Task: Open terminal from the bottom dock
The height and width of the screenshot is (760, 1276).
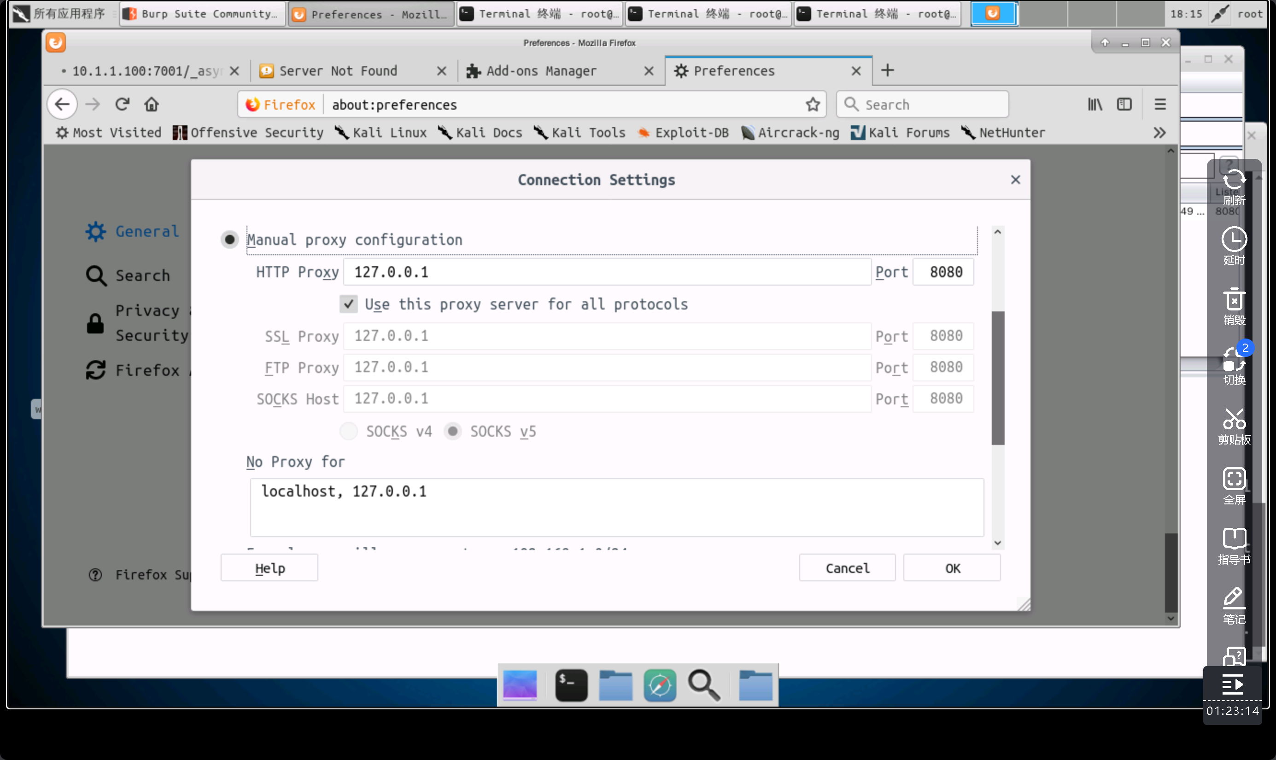Action: [x=571, y=685]
